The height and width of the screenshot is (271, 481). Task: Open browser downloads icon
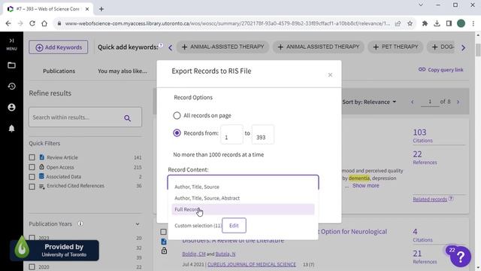click(x=437, y=23)
